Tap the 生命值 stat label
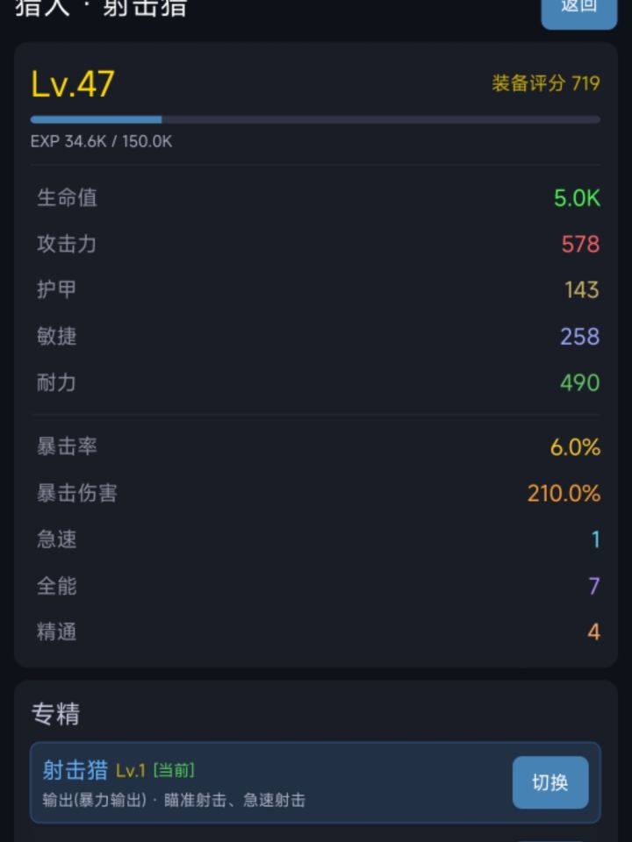This screenshot has height=842, width=632. coord(67,197)
